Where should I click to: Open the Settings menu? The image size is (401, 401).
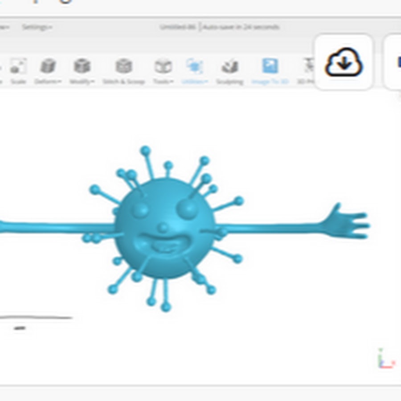point(37,27)
